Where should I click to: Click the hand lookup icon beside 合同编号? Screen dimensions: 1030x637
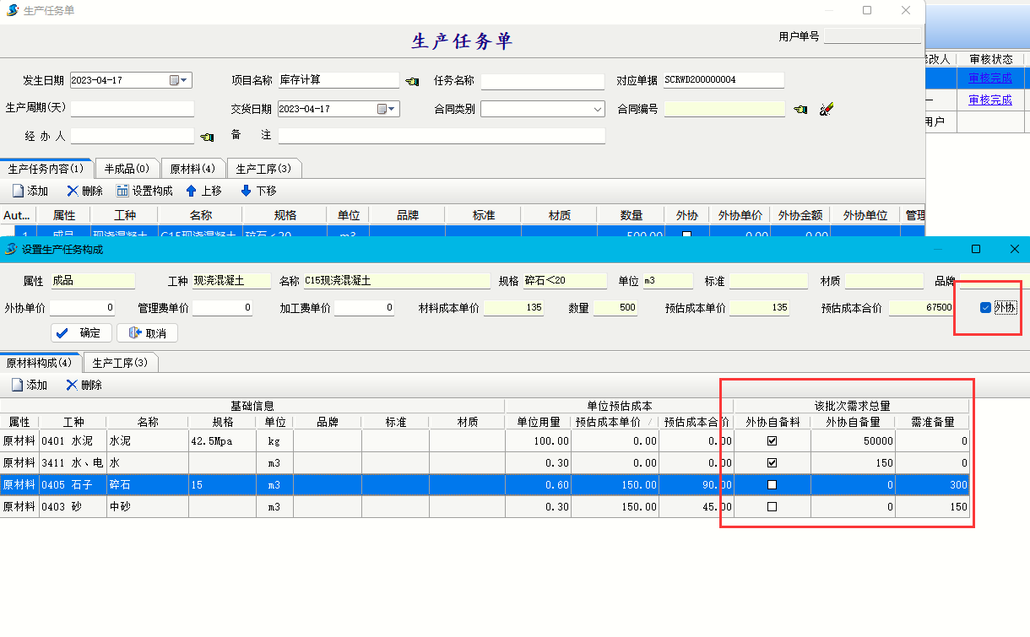tap(800, 109)
